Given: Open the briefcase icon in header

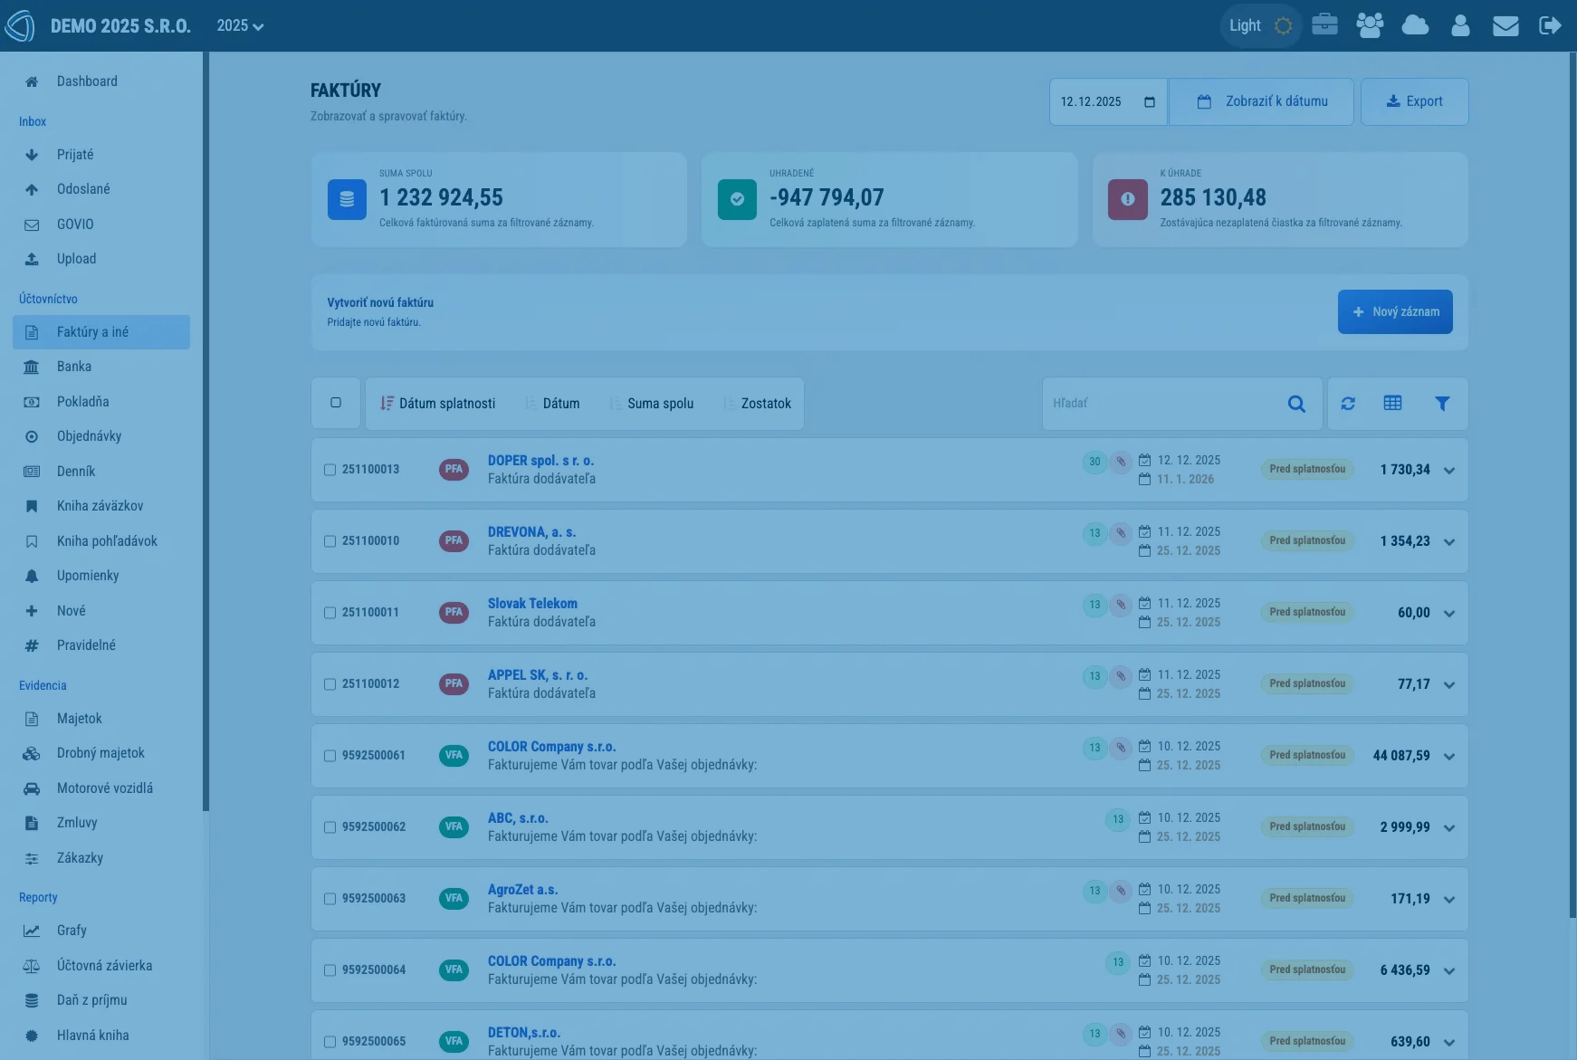Looking at the screenshot, I should [1324, 25].
